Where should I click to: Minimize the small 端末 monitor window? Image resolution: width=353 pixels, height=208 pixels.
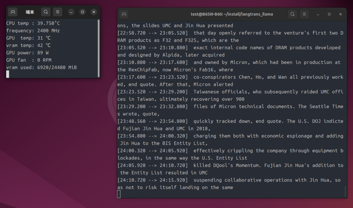(71, 12)
